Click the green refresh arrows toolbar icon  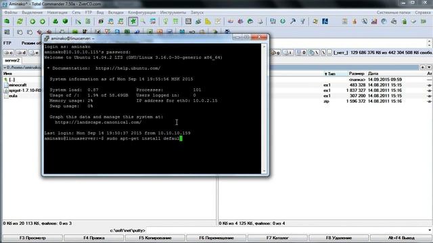pyautogui.click(x=20, y=22)
